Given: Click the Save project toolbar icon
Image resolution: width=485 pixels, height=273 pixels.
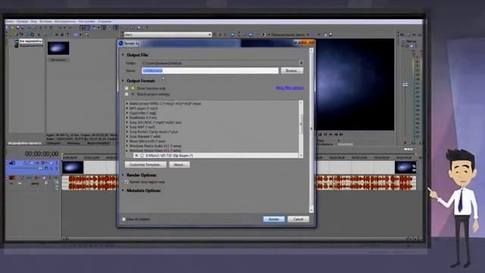Looking at the screenshot, I should pyautogui.click(x=17, y=27).
